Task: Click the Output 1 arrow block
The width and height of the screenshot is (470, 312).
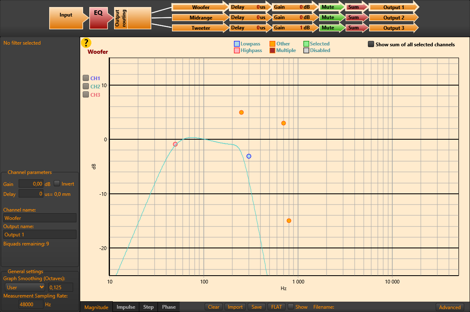Action: 394,7
